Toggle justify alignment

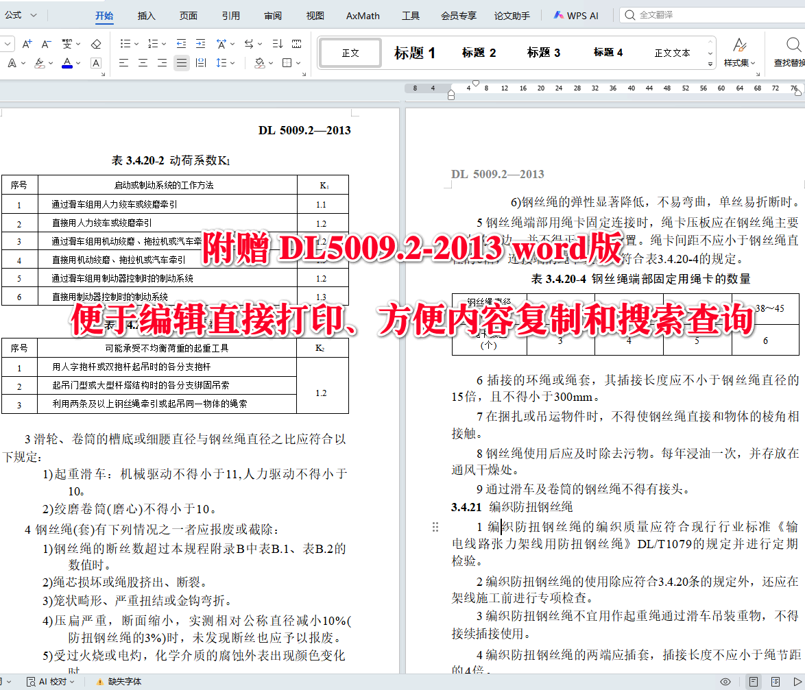(x=182, y=63)
